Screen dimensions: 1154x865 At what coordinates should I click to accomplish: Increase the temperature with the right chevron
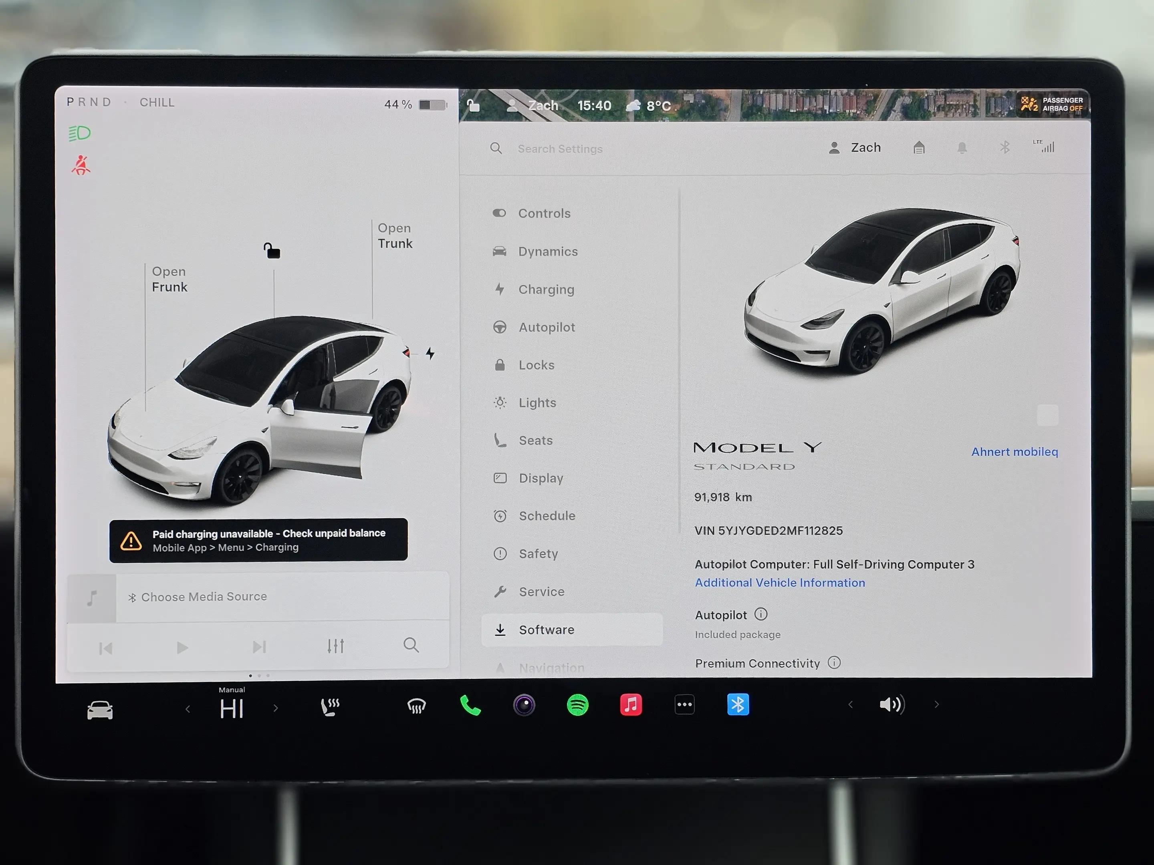click(x=275, y=708)
